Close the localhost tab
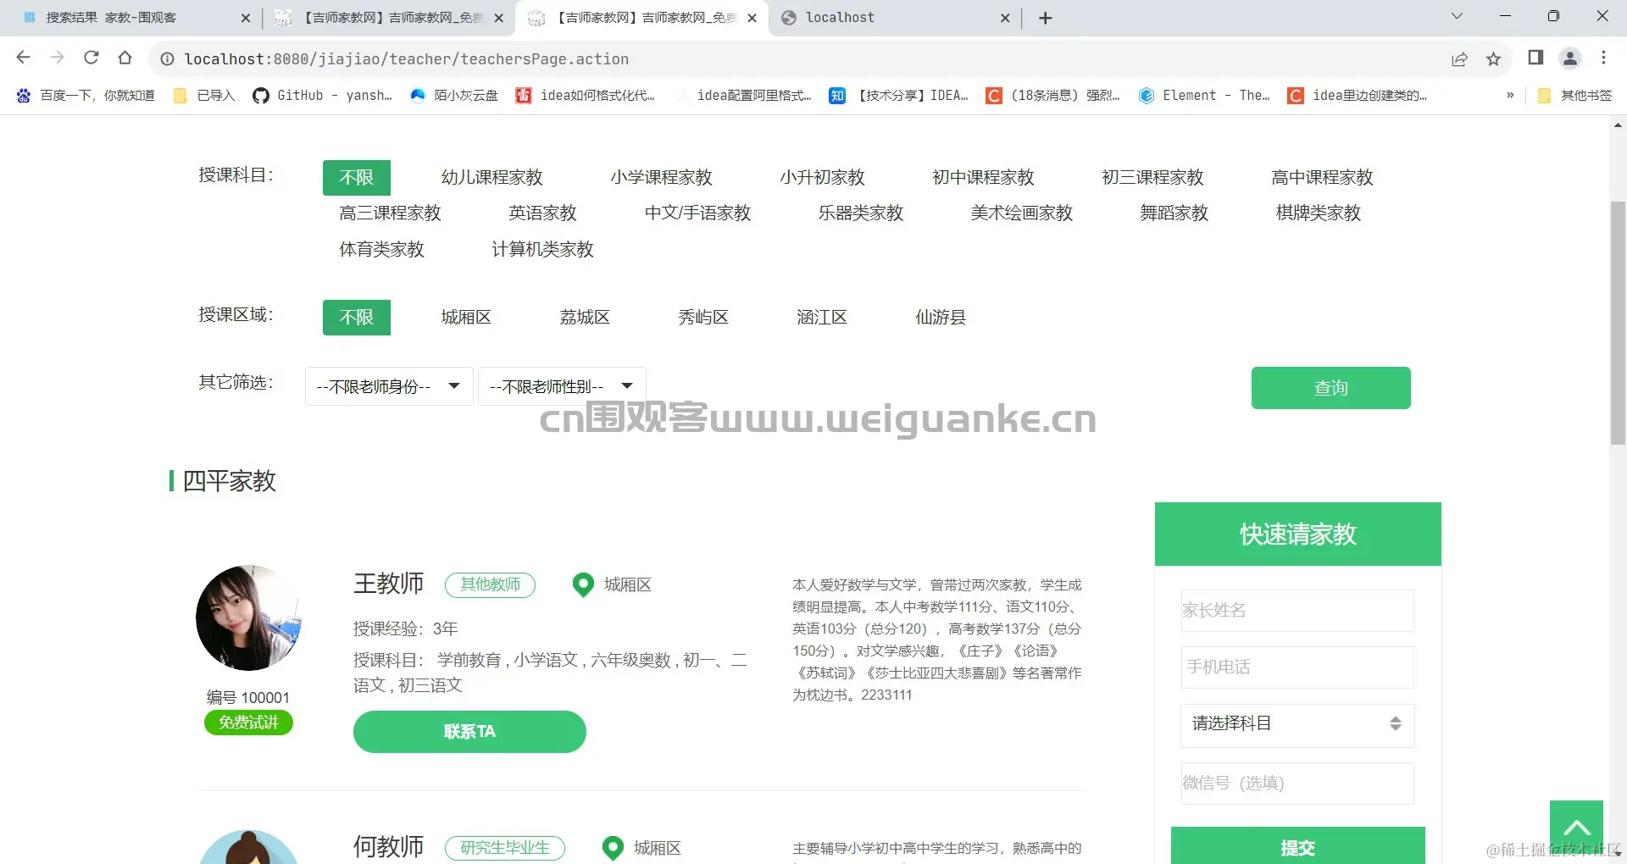The width and height of the screenshot is (1627, 864). coord(1005,18)
